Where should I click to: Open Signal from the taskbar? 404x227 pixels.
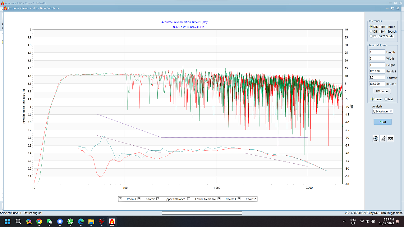pos(60,221)
